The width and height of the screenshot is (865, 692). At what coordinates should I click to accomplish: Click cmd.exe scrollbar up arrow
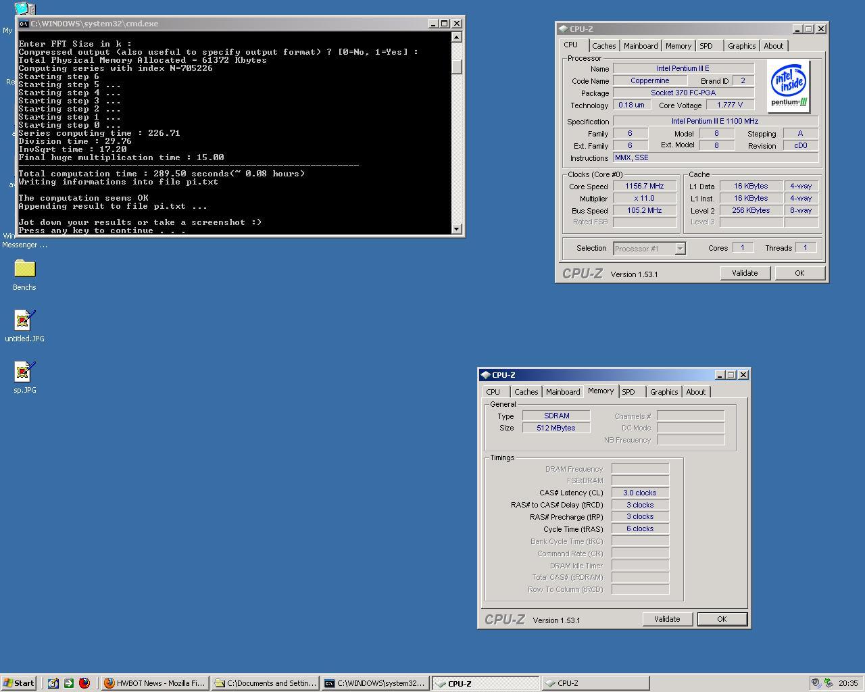(457, 38)
